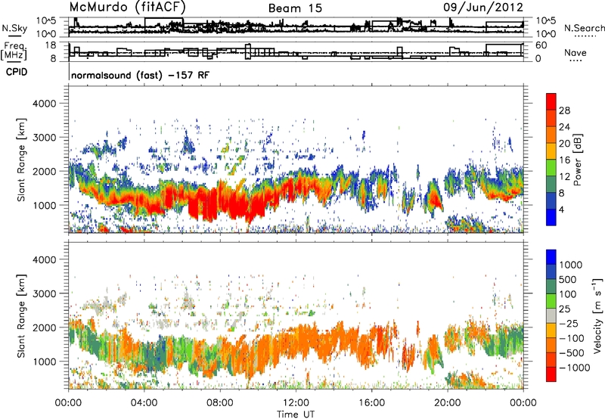This screenshot has height=419, width=605.
Task: Pick the yellow 16–20 dB power colorbar segment
Action: (551, 151)
